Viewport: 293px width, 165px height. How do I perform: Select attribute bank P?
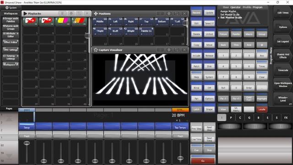pyautogui.click(x=231, y=118)
